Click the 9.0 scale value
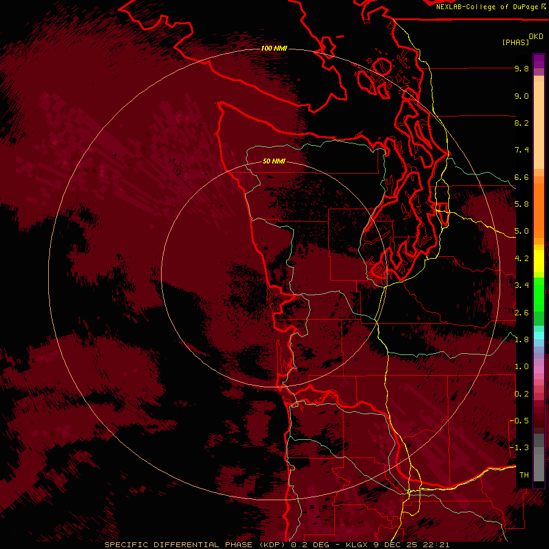 [522, 96]
